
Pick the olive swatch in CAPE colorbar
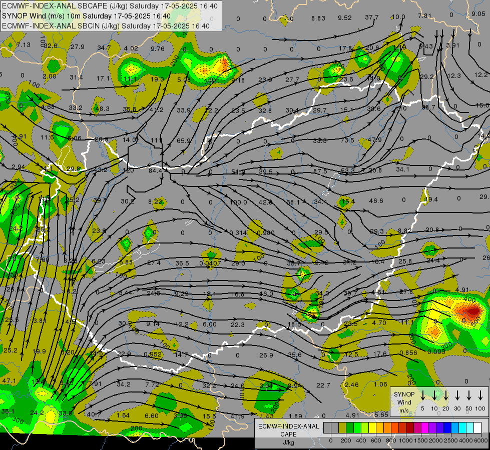pyautogui.click(x=342, y=427)
